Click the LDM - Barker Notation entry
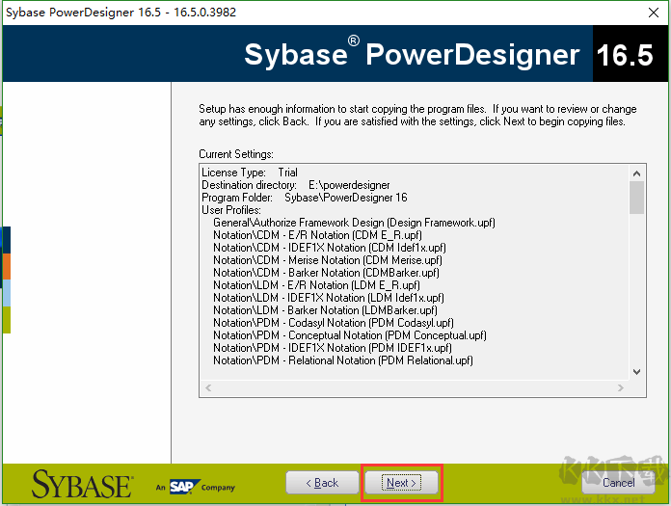 click(x=327, y=310)
